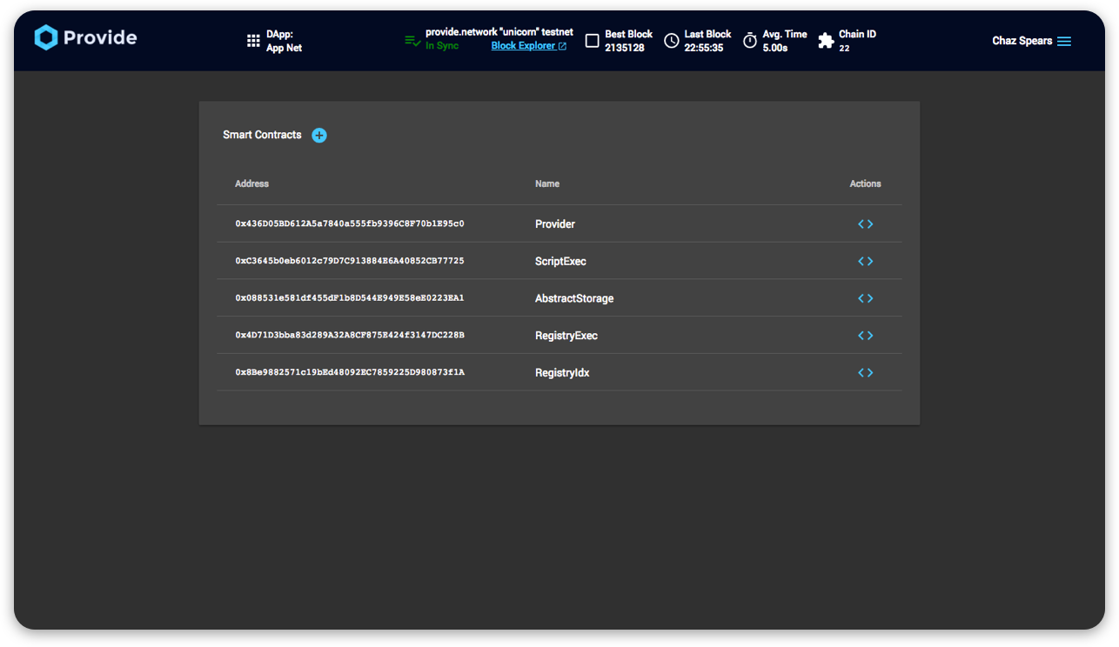Click the Provide wordmark text
The width and height of the screenshot is (1119, 647).
(100, 37)
